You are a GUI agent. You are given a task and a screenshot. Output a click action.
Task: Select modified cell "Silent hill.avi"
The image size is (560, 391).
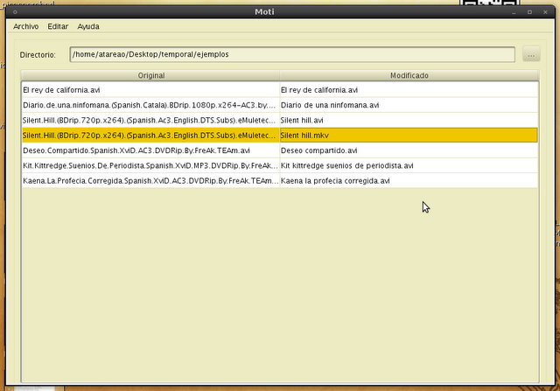pyautogui.click(x=409, y=121)
